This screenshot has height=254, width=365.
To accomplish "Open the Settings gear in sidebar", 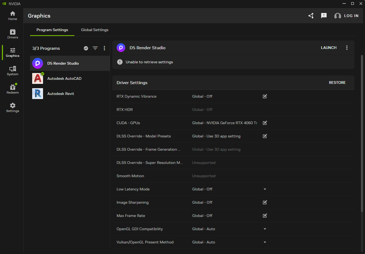I will pos(12,108).
